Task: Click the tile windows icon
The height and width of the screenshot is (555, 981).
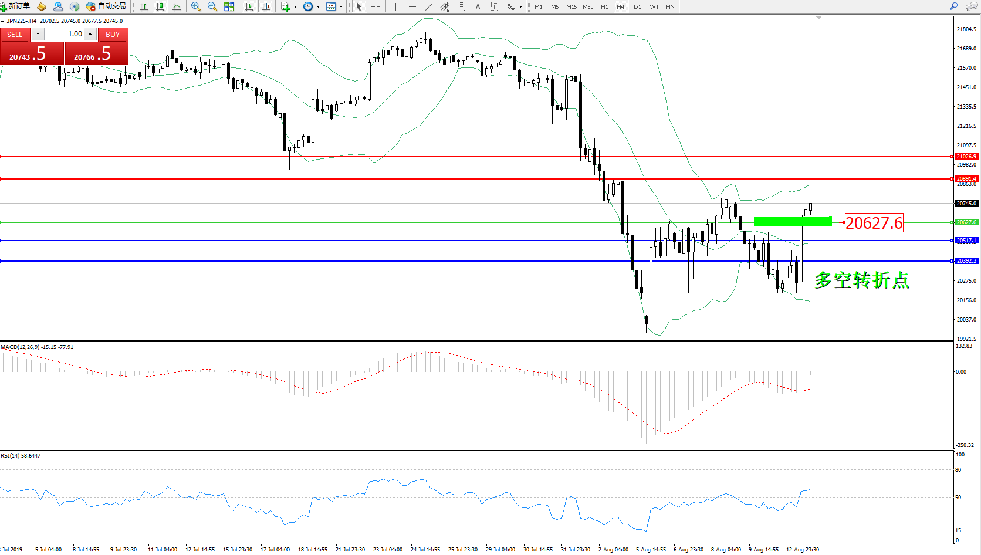Action: (x=229, y=6)
